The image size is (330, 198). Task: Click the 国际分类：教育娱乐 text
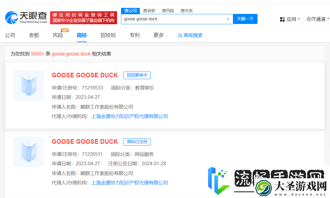pos(133,88)
